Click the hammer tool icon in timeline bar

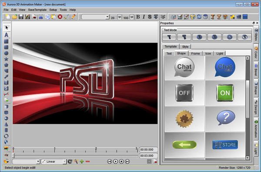click(76, 161)
